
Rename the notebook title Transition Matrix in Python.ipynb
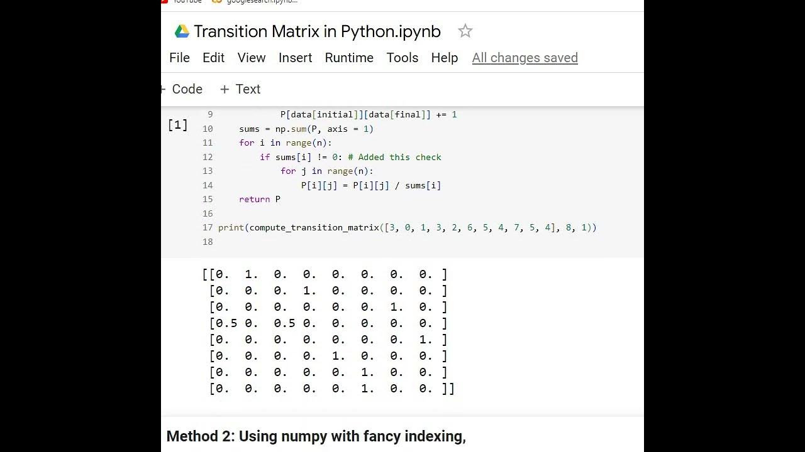[x=317, y=31]
